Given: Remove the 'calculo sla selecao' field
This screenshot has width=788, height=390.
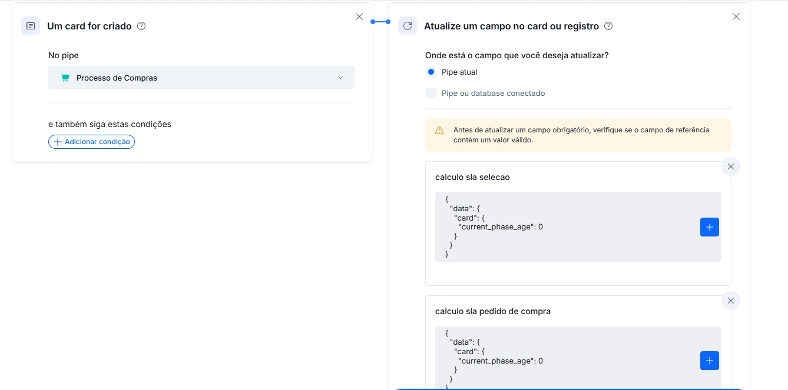Looking at the screenshot, I should (x=731, y=166).
